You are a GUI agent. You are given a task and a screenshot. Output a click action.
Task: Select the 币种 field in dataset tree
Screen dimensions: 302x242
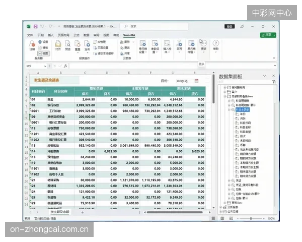coord(243,145)
